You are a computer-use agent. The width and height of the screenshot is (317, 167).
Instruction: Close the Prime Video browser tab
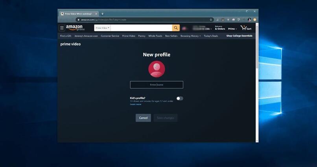[x=96, y=14]
